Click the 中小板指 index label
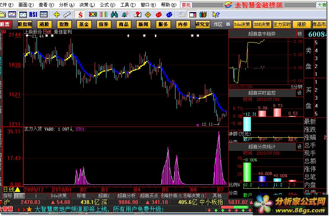This screenshot has width=329, height=216. tap(211, 202)
